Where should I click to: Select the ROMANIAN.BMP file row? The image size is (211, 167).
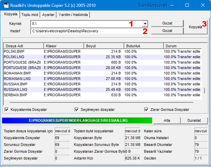(x=102, y=73)
